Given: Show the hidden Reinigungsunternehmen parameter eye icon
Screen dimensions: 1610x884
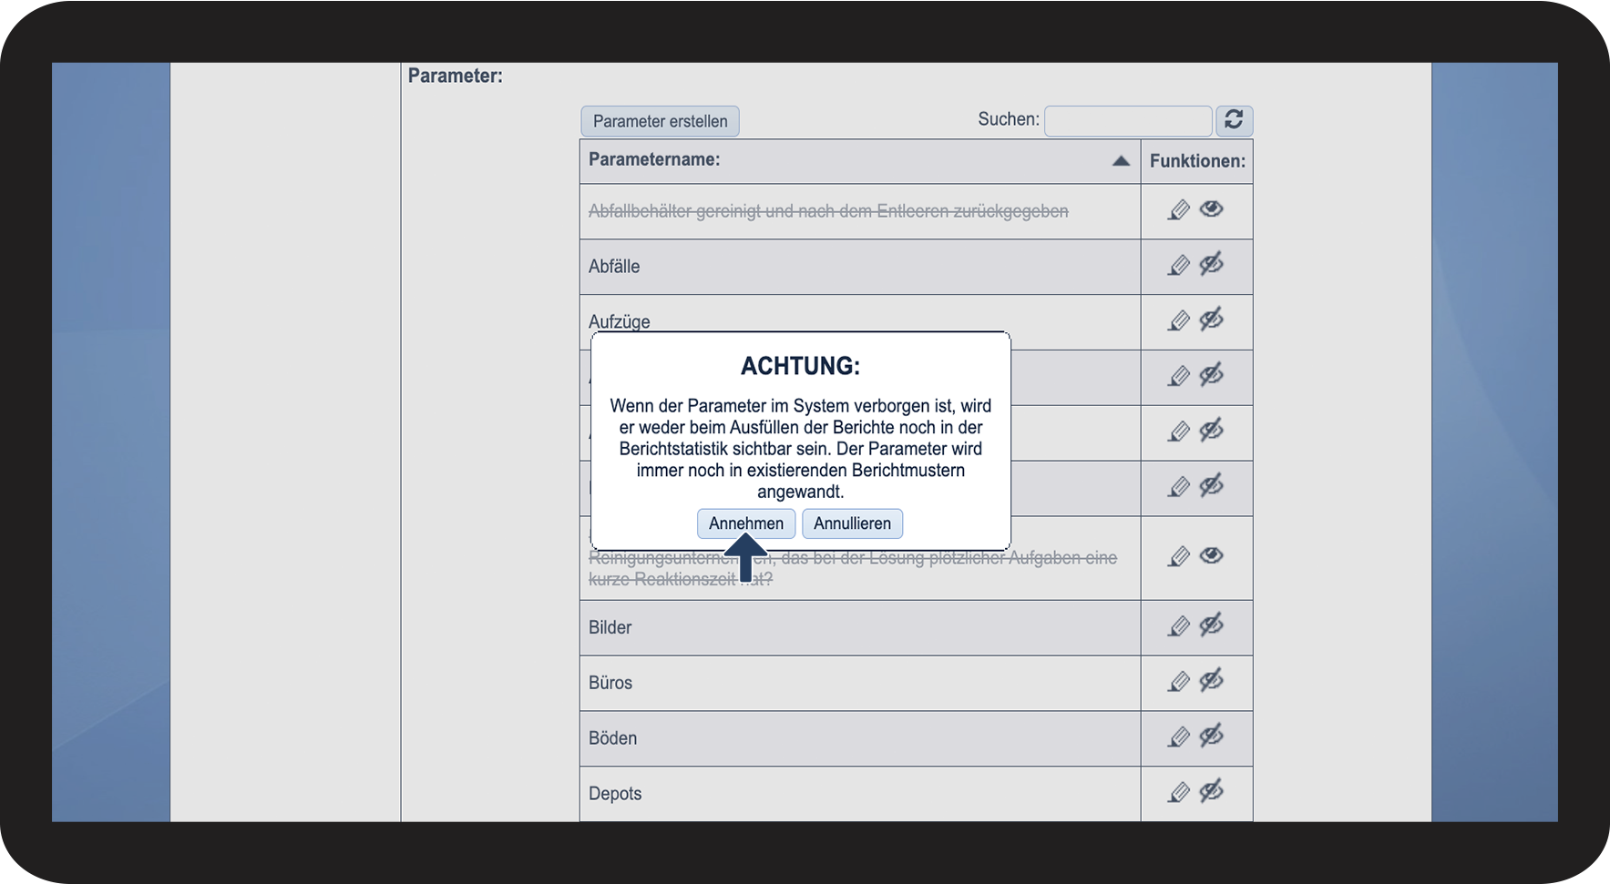Looking at the screenshot, I should pos(1211,556).
